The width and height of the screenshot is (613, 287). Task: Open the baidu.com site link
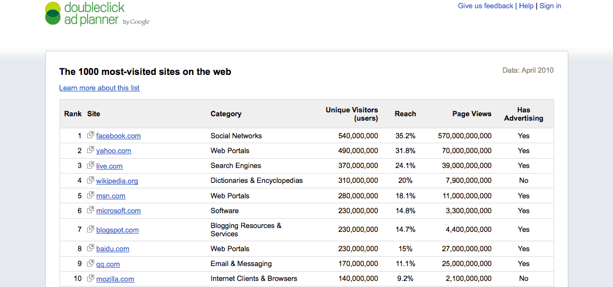[x=112, y=249]
